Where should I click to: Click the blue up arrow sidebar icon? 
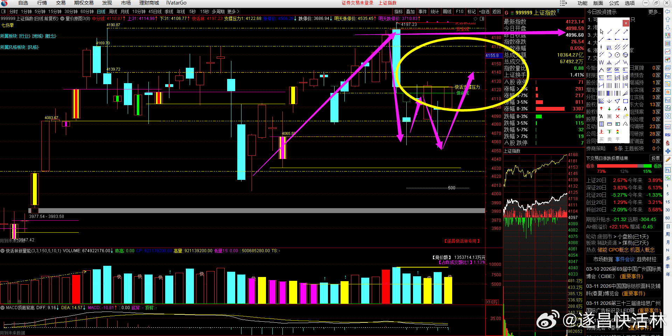pos(668,20)
